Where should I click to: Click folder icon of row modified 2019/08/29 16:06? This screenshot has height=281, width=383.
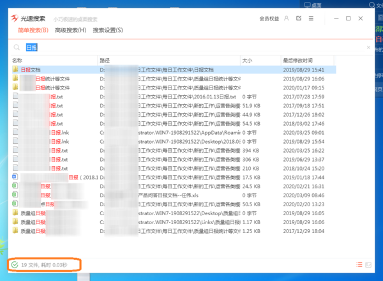[x=15, y=79]
